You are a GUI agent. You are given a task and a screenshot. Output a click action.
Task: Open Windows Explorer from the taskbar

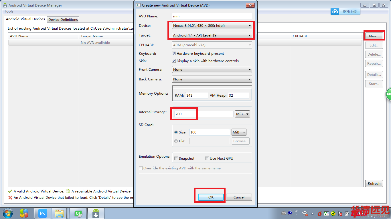point(60,213)
